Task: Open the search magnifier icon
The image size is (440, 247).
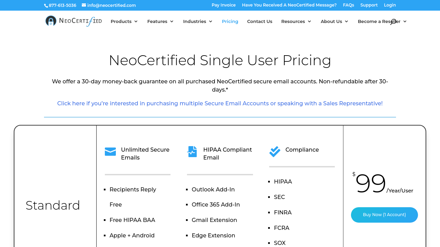Action: tap(393, 22)
